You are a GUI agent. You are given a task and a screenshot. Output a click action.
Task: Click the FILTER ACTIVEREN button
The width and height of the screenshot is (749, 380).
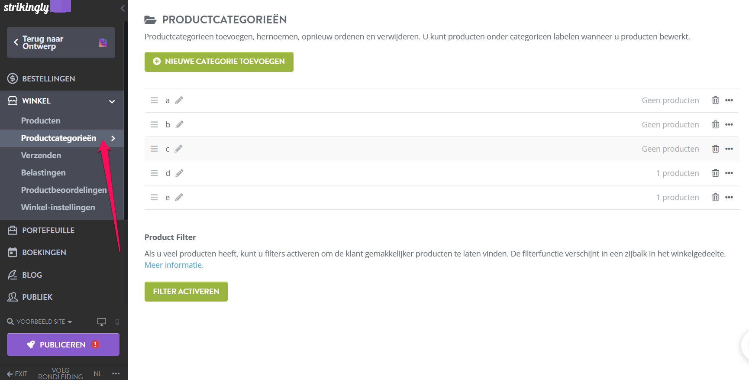click(x=186, y=292)
